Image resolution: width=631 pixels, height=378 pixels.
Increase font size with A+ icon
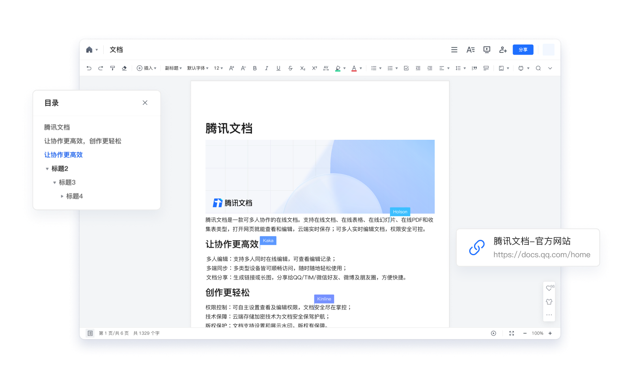(231, 68)
